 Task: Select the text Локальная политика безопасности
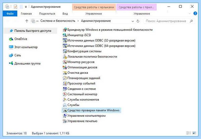(92, 56)
